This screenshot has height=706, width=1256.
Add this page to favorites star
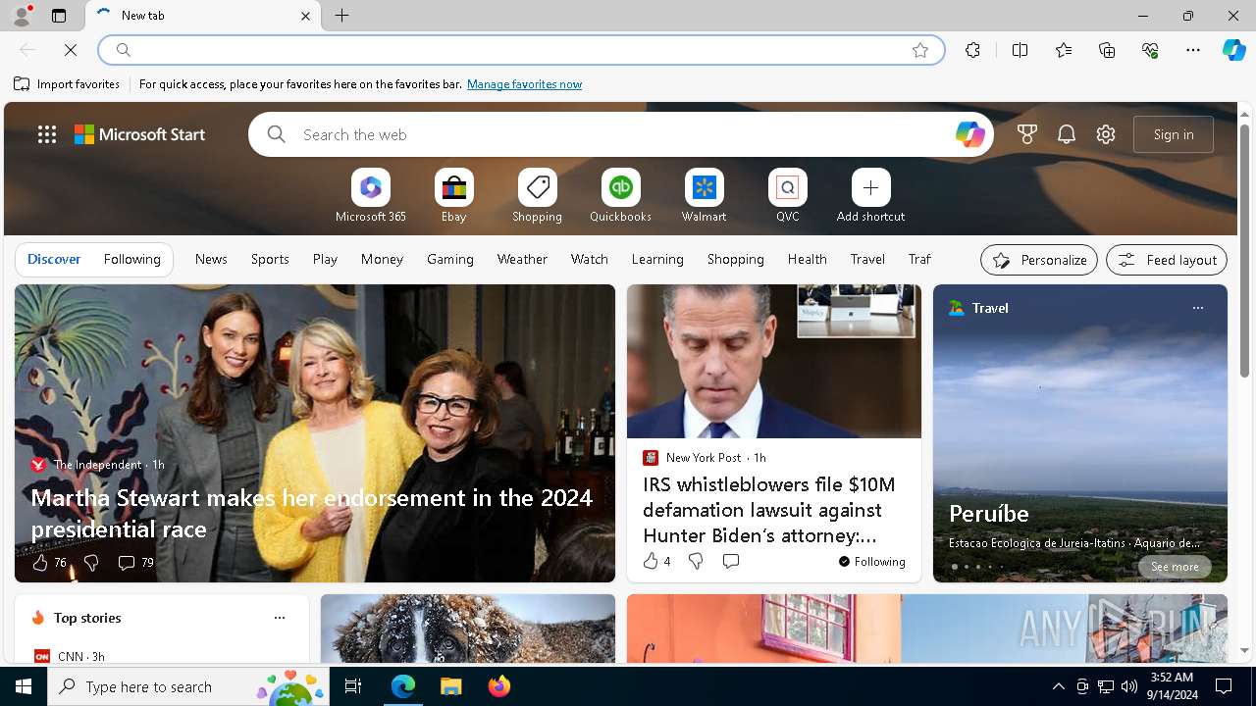[x=920, y=50]
